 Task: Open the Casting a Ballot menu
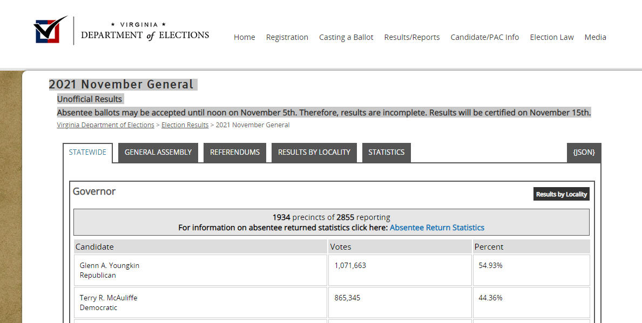pos(346,37)
